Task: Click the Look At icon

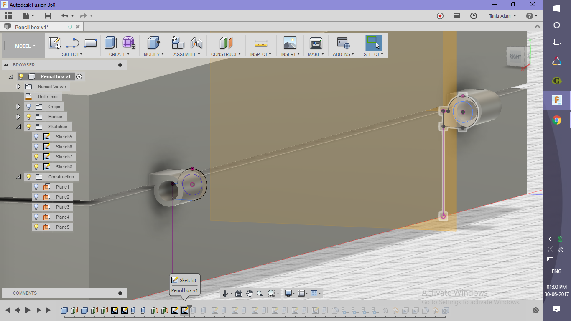Action: tap(239, 293)
